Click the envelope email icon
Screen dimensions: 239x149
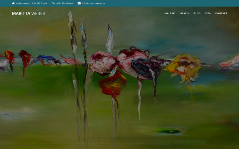pyautogui.click(x=79, y=3)
